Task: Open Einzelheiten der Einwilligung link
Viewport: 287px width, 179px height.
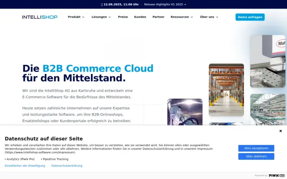Action: click(x=25, y=166)
